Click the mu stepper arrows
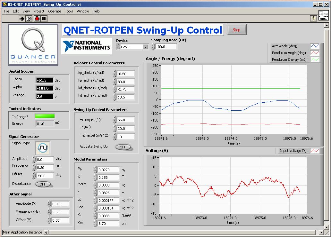 click(x=115, y=120)
